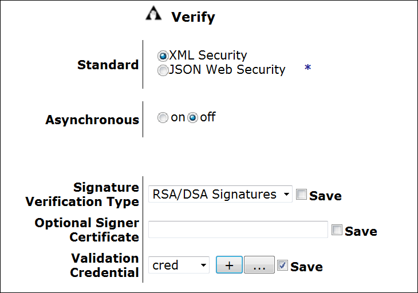Click the Standard field label
Image resolution: width=418 pixels, height=293 pixels.
tap(108, 65)
